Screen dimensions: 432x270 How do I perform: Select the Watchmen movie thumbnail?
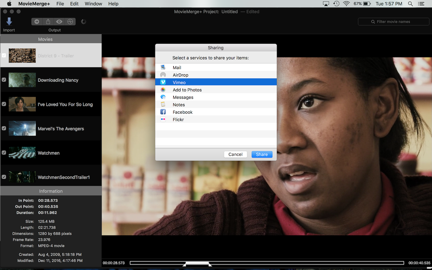point(22,153)
